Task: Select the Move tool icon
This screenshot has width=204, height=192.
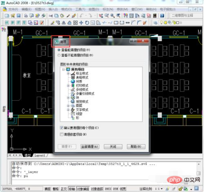Action: pyautogui.click(x=81, y=23)
